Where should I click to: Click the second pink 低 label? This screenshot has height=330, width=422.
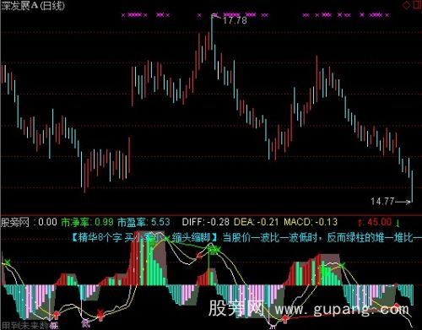pyautogui.click(x=86, y=323)
